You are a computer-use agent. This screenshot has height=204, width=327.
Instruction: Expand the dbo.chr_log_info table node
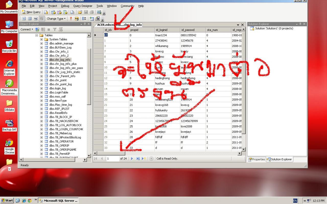pyautogui.click(x=41, y=60)
